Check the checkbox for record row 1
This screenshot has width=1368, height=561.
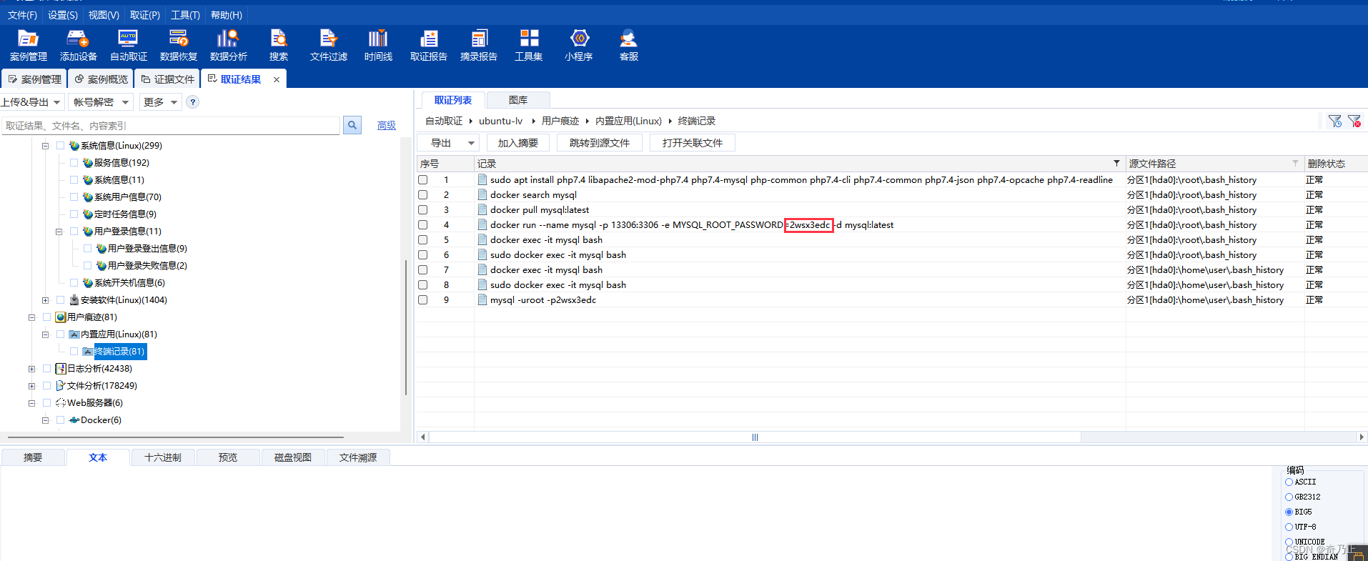423,180
